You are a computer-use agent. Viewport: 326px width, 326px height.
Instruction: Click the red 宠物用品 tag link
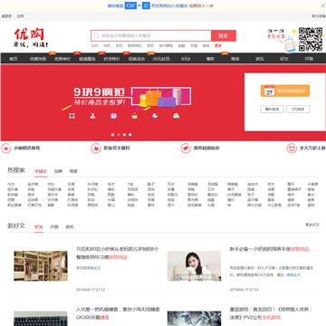pos(300,249)
